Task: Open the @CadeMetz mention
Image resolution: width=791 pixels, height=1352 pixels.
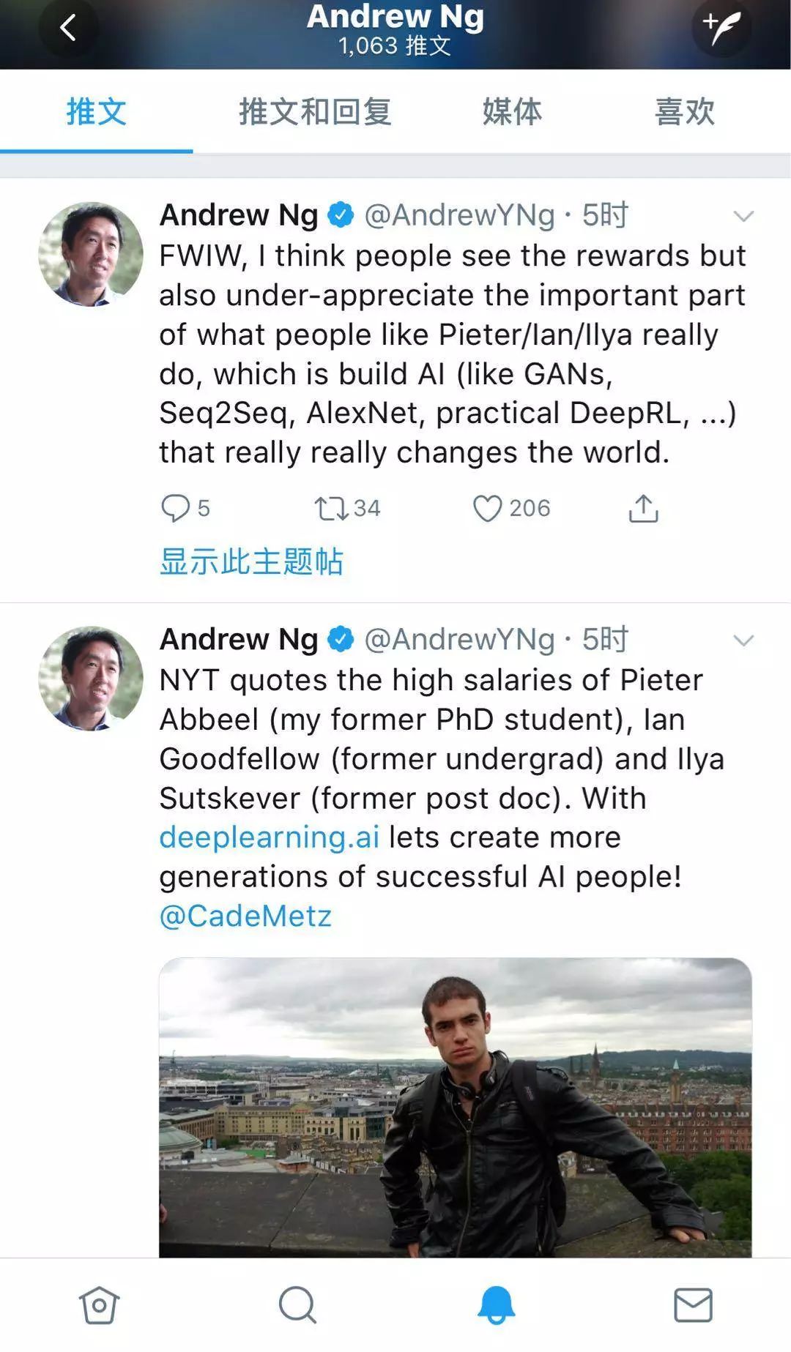Action: [245, 916]
